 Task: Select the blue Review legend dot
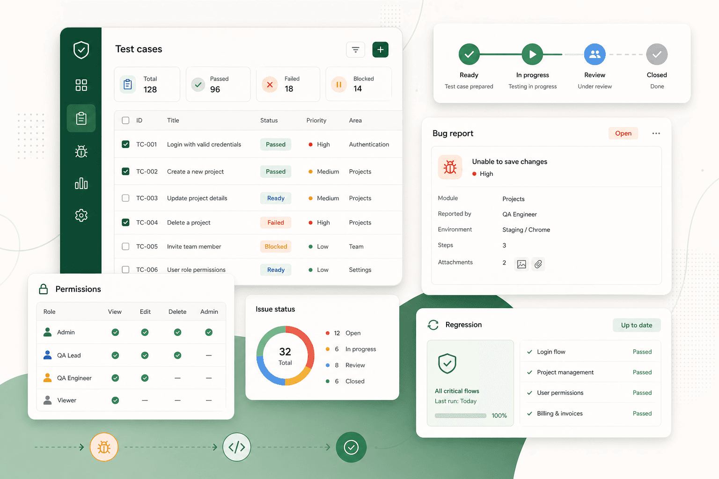click(x=328, y=365)
